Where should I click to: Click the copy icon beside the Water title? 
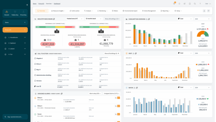(x=137, y=88)
